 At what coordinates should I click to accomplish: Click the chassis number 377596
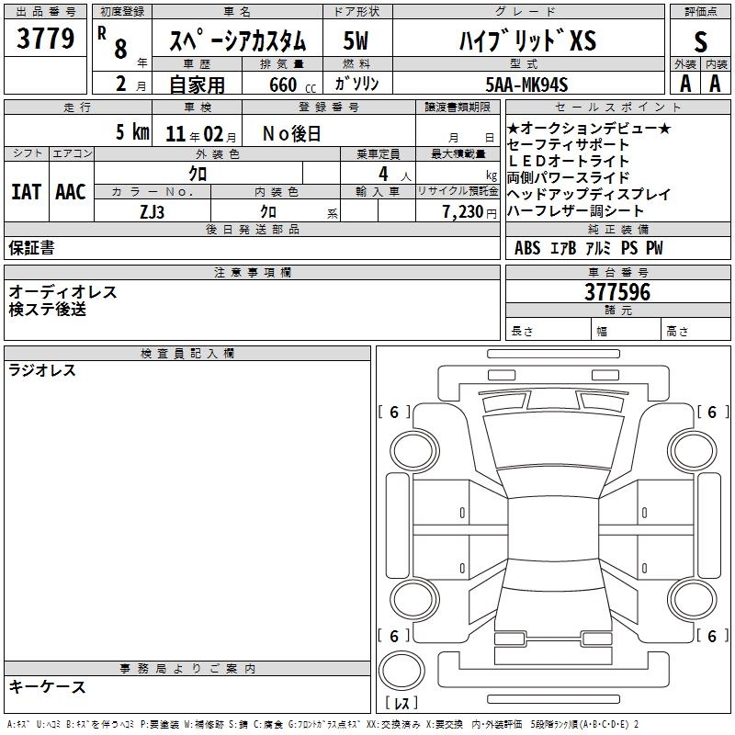point(617,293)
